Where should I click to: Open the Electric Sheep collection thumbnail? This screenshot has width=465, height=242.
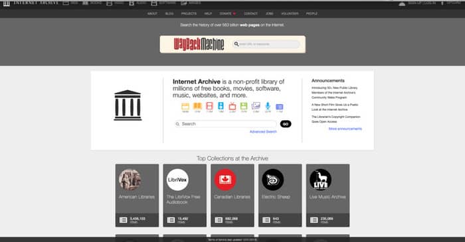[273, 180]
